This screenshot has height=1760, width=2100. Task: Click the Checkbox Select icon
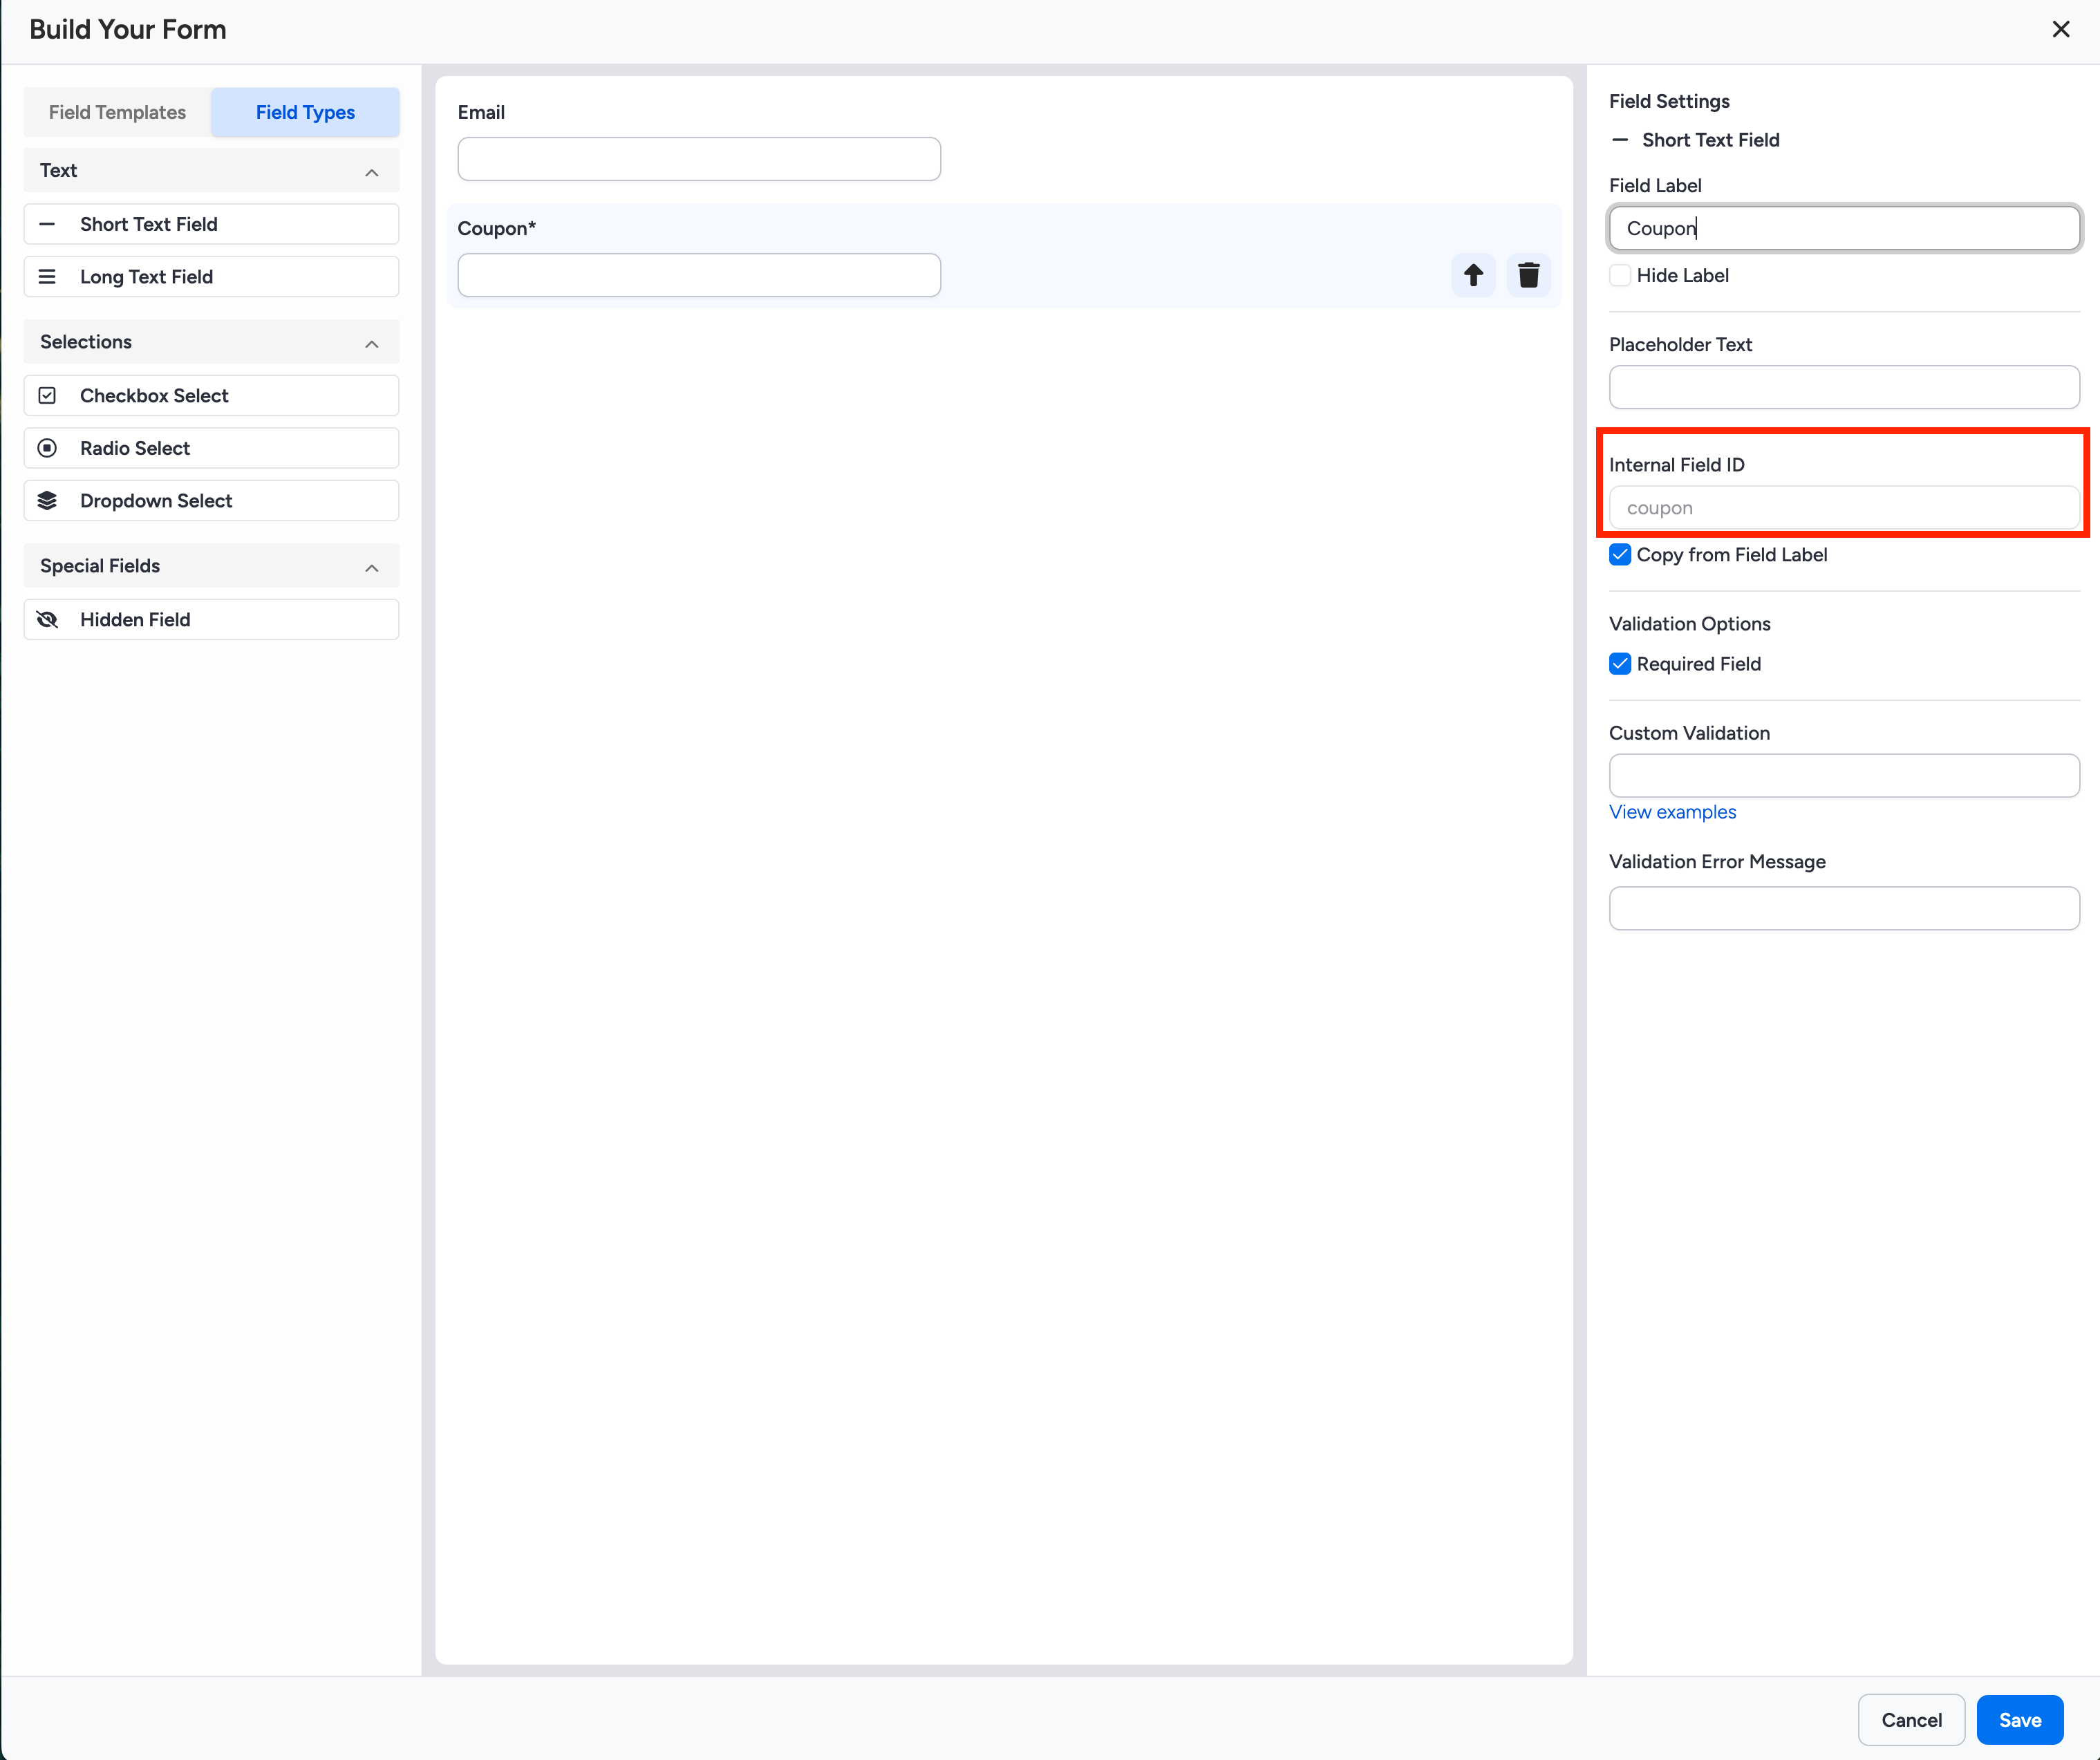pyautogui.click(x=47, y=396)
